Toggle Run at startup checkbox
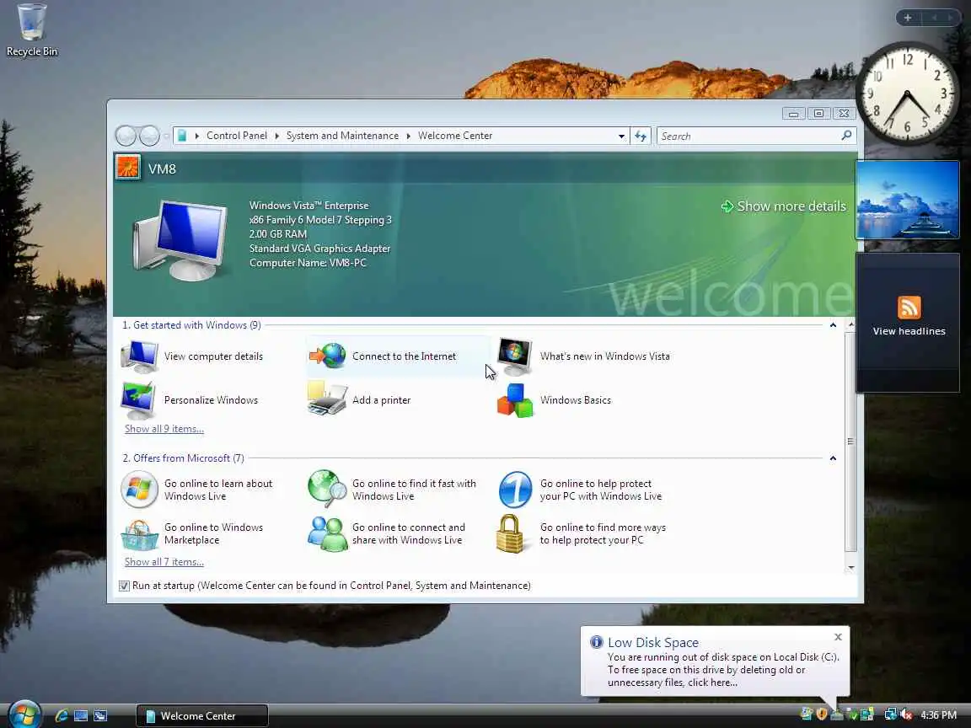Image resolution: width=971 pixels, height=728 pixels. point(124,586)
